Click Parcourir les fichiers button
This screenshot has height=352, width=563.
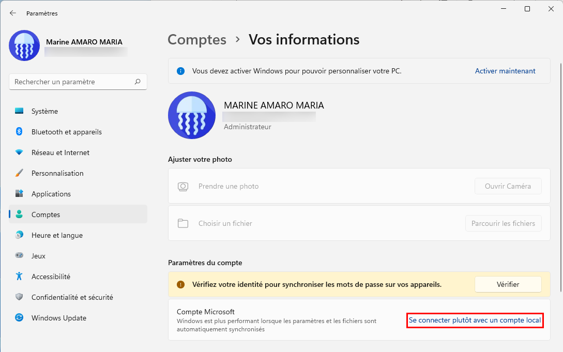(504, 223)
